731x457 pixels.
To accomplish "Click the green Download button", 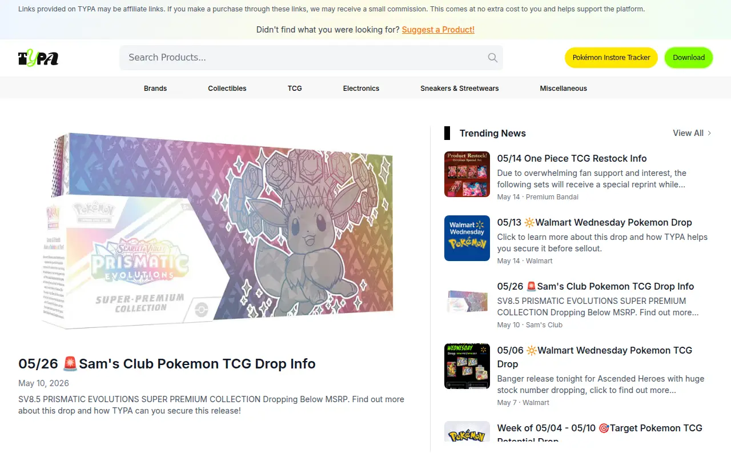I will 689,58.
